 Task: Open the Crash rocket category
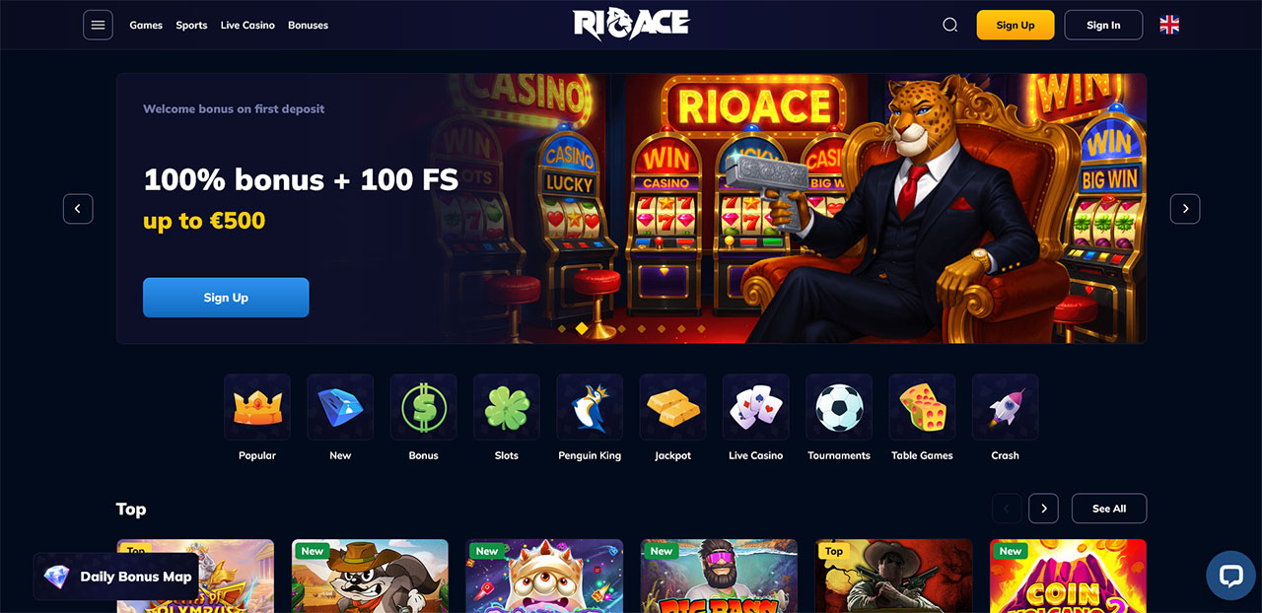[x=1005, y=407]
